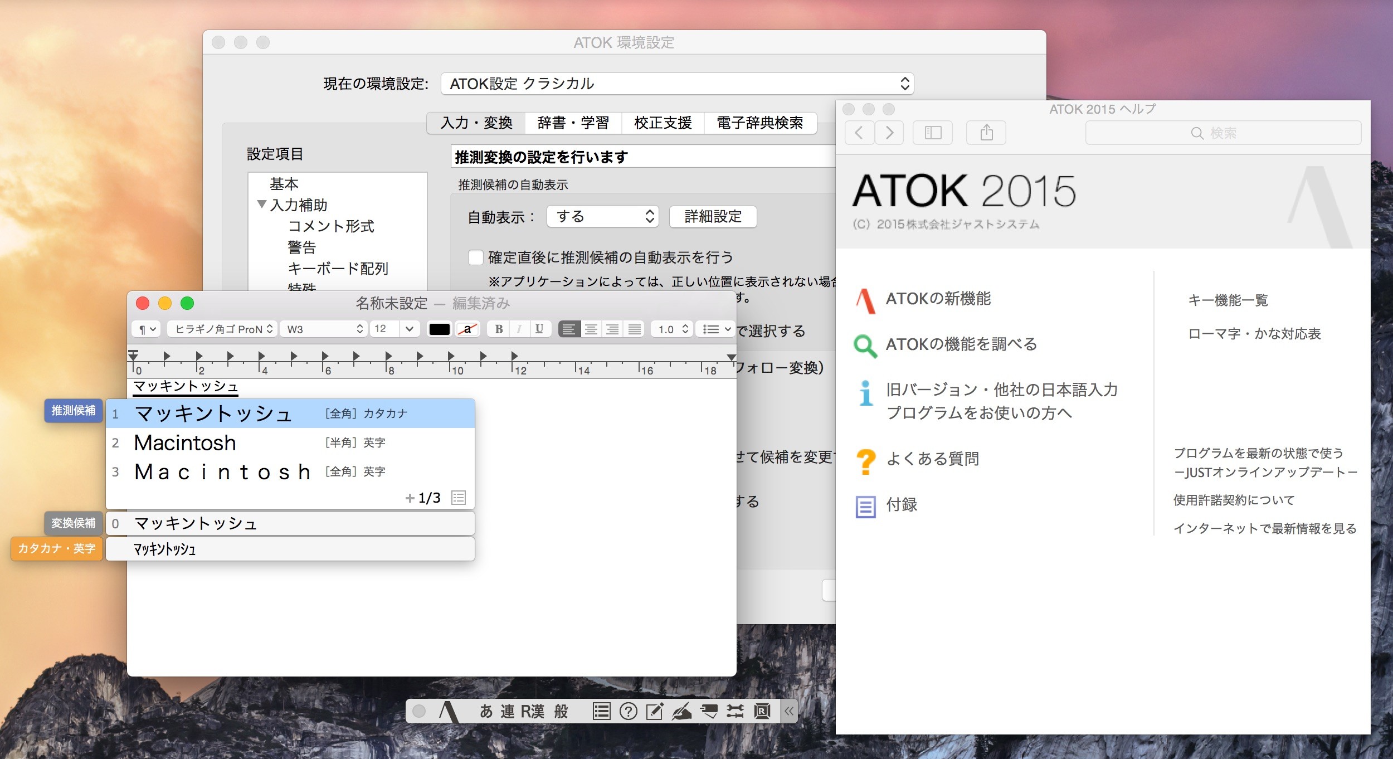This screenshot has height=759, width=1393.
Task: Click the candidate list view icon beside 1/3
Action: tap(459, 497)
